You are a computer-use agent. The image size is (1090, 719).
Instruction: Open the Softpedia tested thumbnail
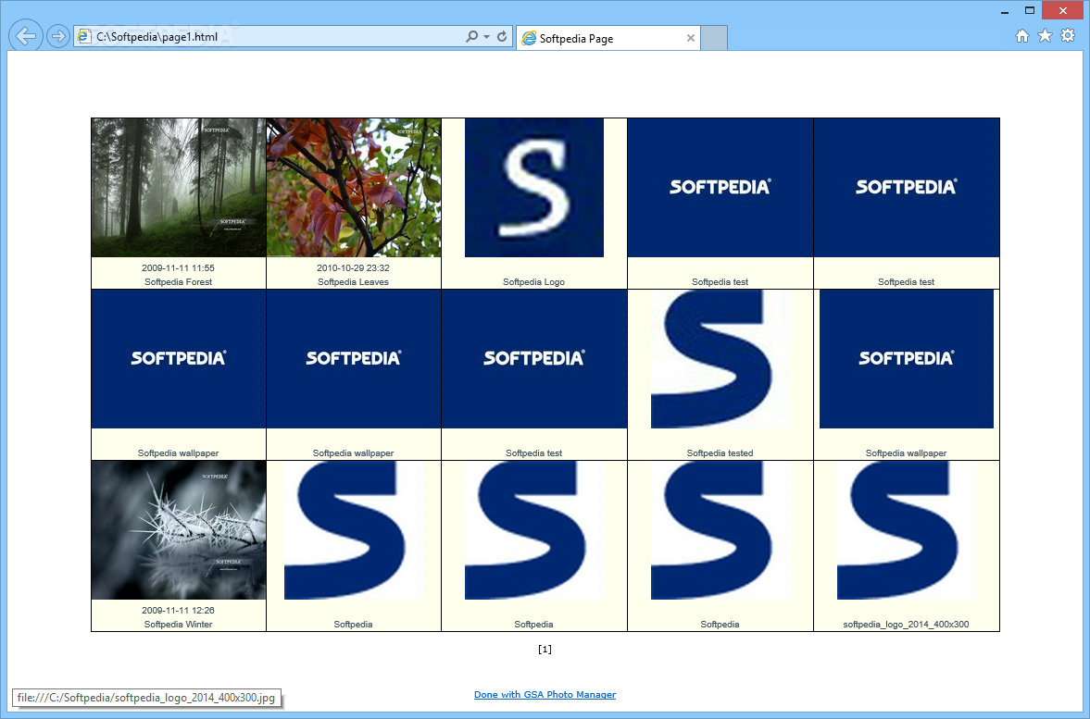click(720, 358)
